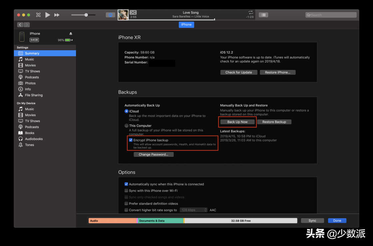
Task: Eject the iPhone from the sidebar
Action: (x=71, y=34)
